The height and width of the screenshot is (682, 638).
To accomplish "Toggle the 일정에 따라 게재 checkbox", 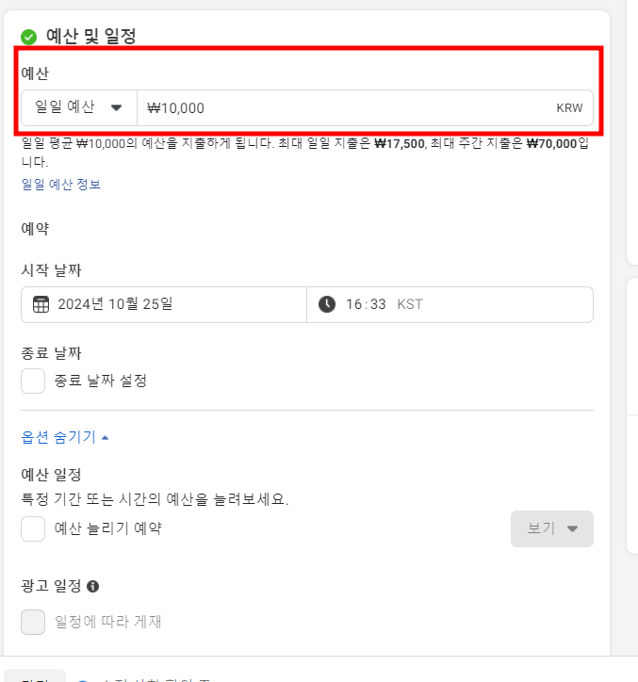I will click(33, 622).
